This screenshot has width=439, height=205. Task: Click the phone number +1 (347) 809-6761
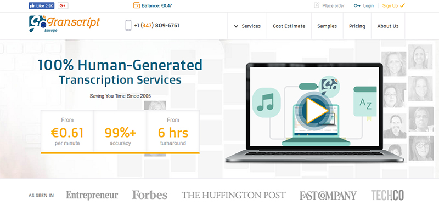coord(156,25)
